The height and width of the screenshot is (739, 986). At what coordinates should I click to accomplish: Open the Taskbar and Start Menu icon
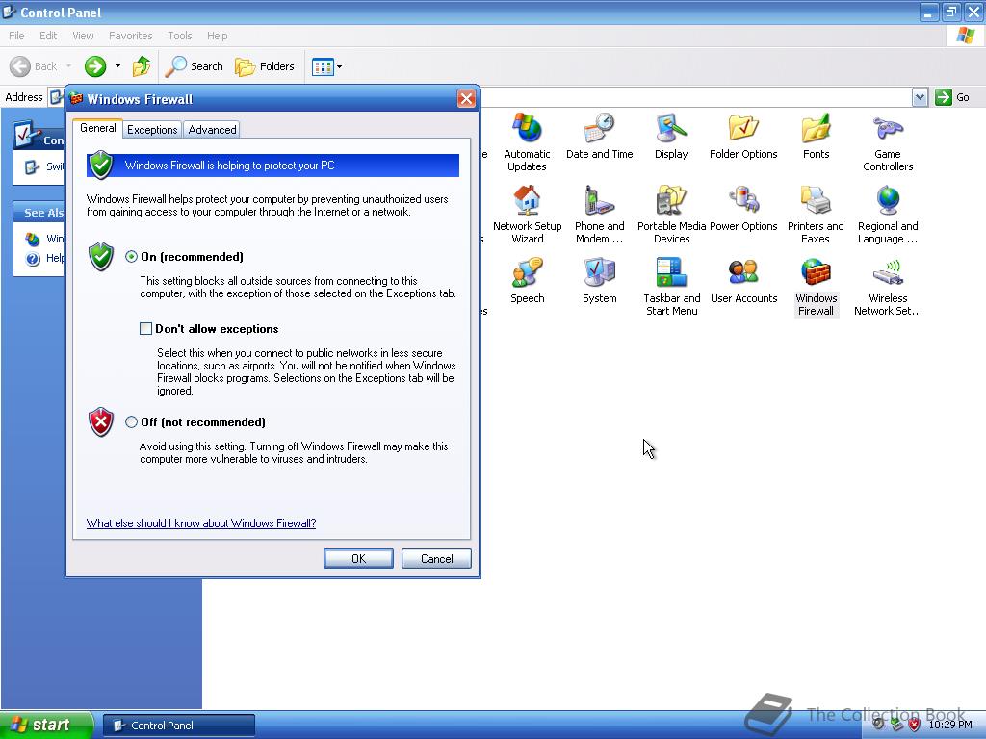pyautogui.click(x=671, y=287)
